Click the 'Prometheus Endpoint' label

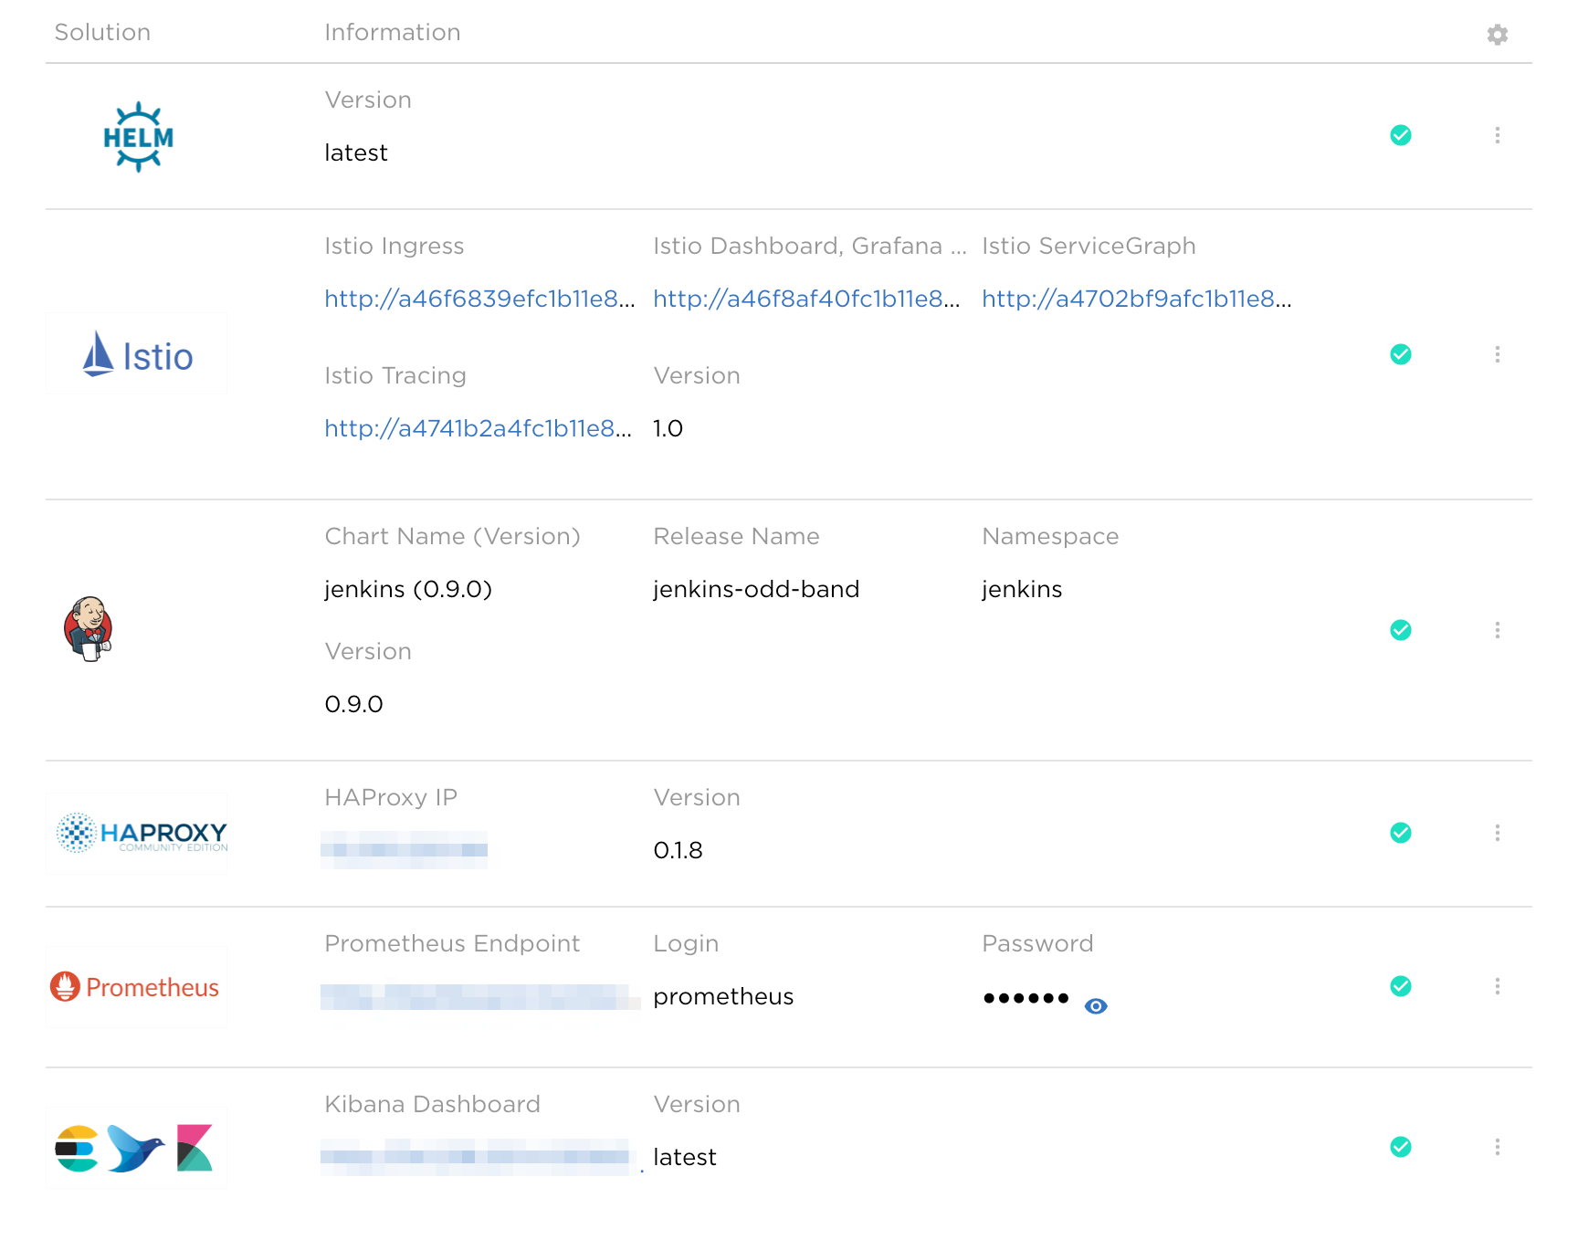pyautogui.click(x=452, y=943)
